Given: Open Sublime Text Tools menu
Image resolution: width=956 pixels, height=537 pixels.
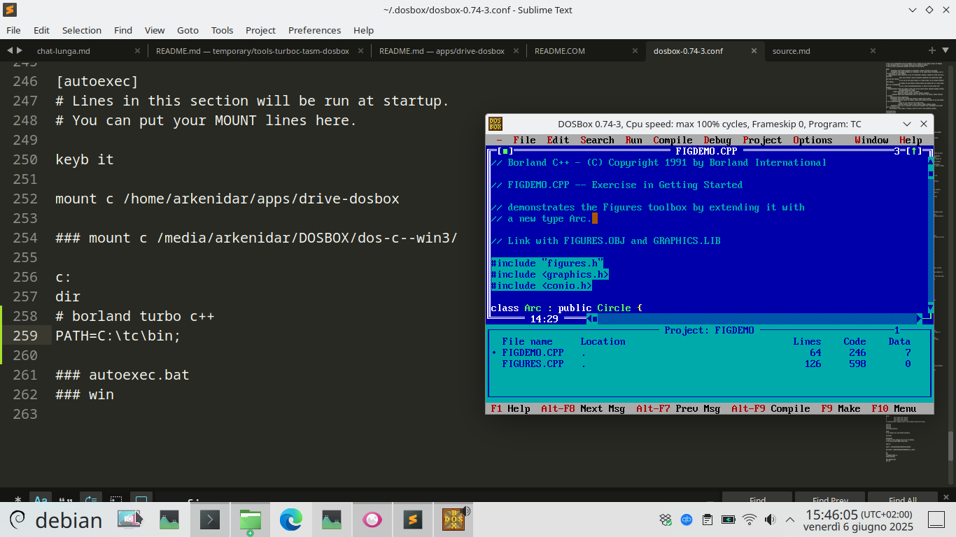Looking at the screenshot, I should point(222,30).
